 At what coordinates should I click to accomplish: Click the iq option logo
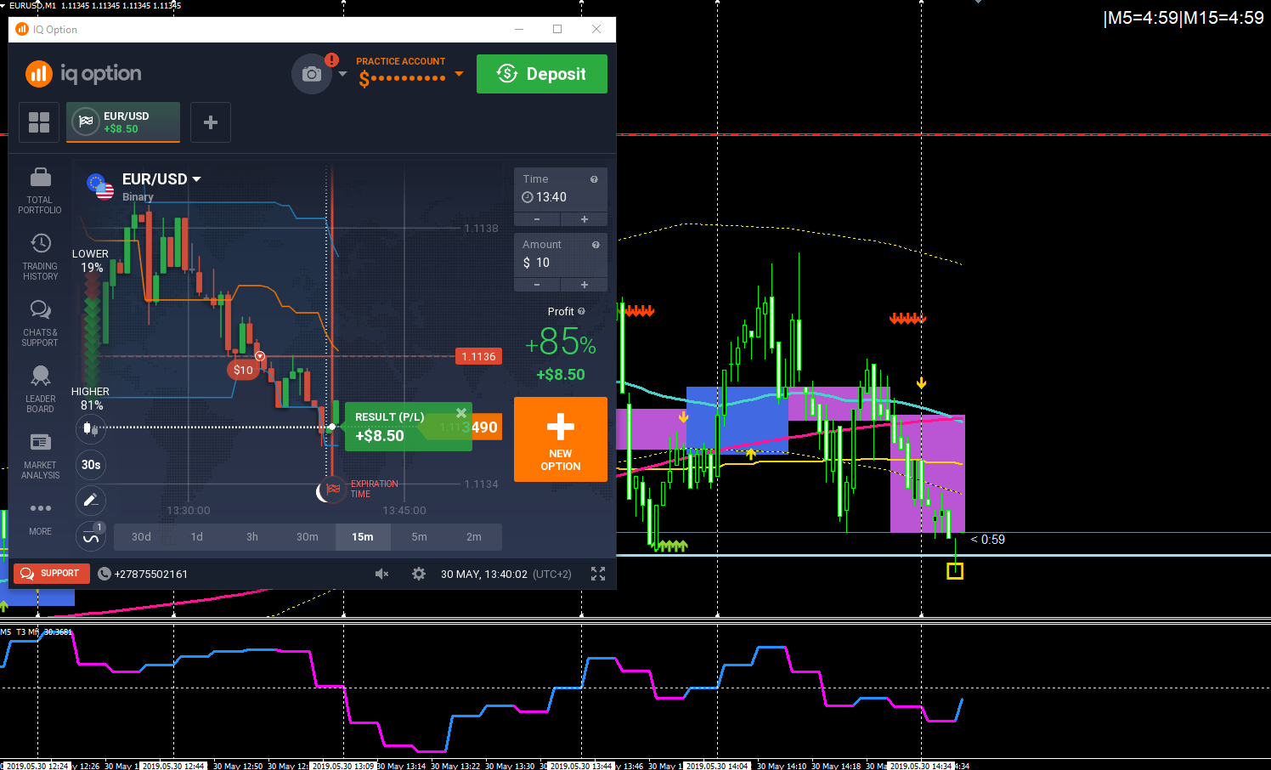(84, 74)
